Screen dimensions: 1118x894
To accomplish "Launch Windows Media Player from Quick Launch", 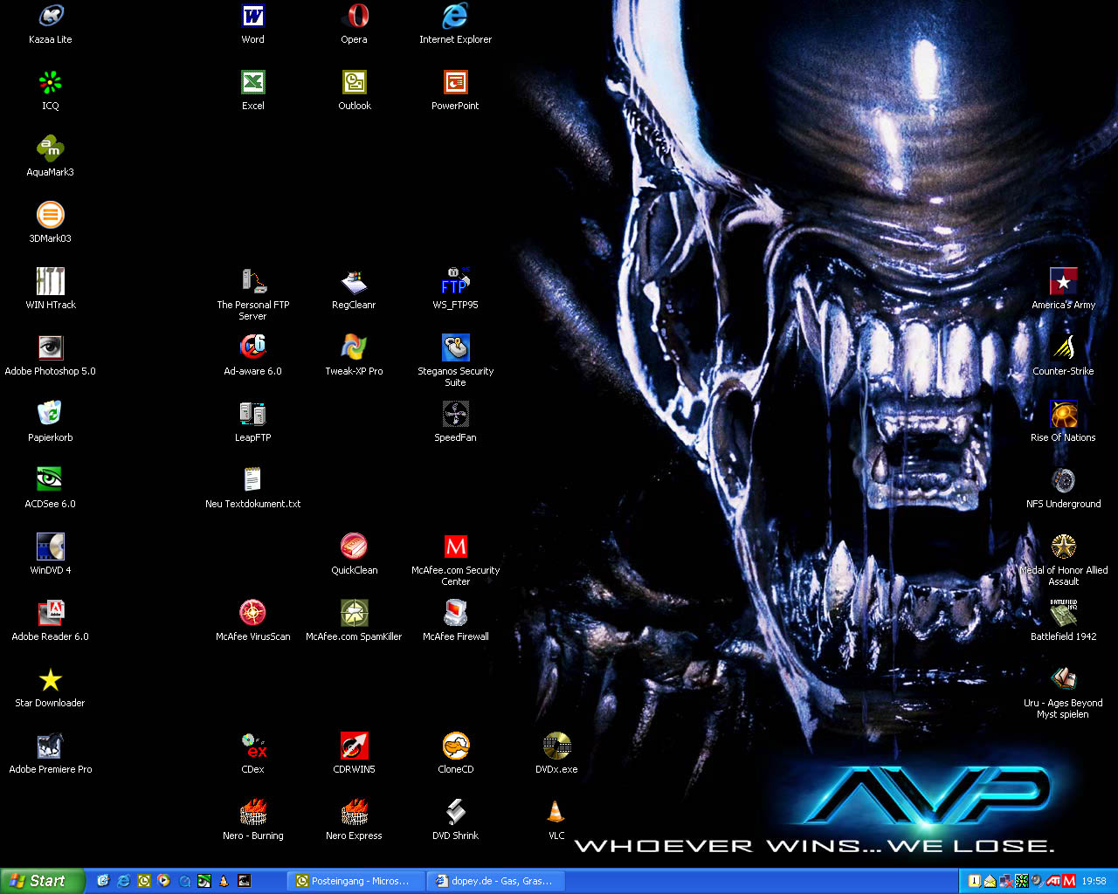I will pyautogui.click(x=163, y=881).
